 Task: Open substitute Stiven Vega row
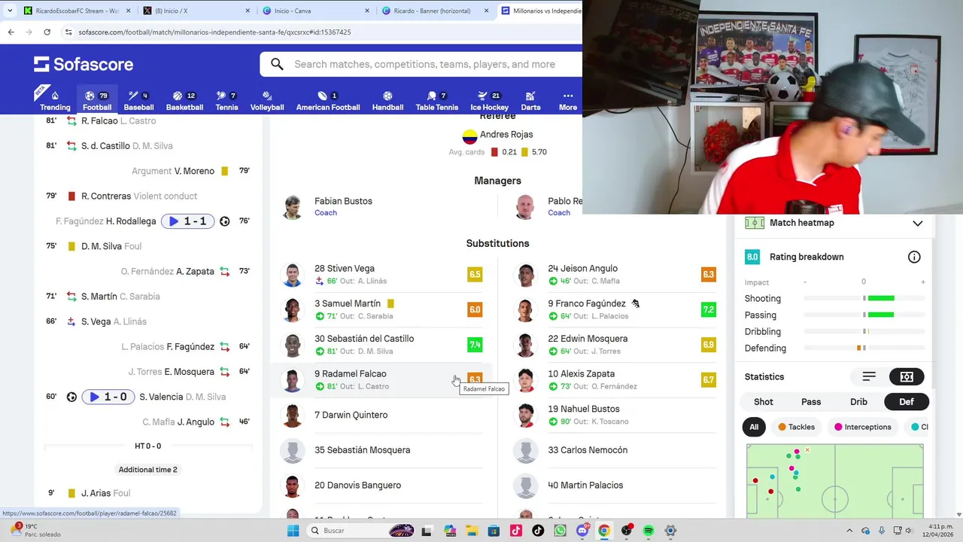[382, 274]
